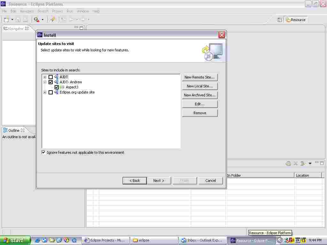Close the Navigator view tab
The width and height of the screenshot is (327, 245).
pyautogui.click(x=27, y=28)
